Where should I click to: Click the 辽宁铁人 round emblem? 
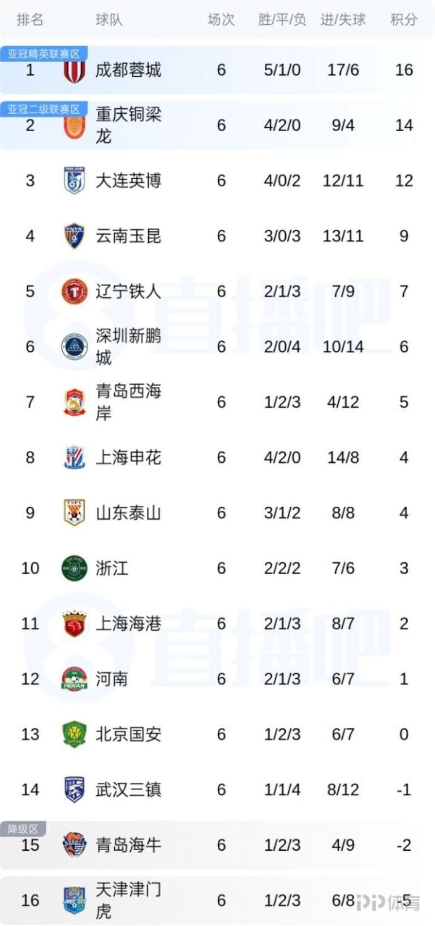tap(74, 291)
